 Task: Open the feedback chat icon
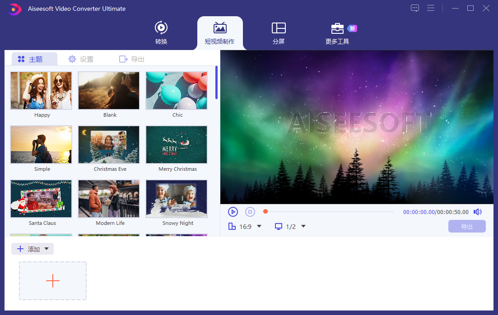415,8
